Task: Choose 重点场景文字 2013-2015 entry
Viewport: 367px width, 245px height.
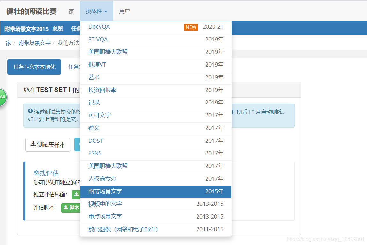Action: point(156,217)
